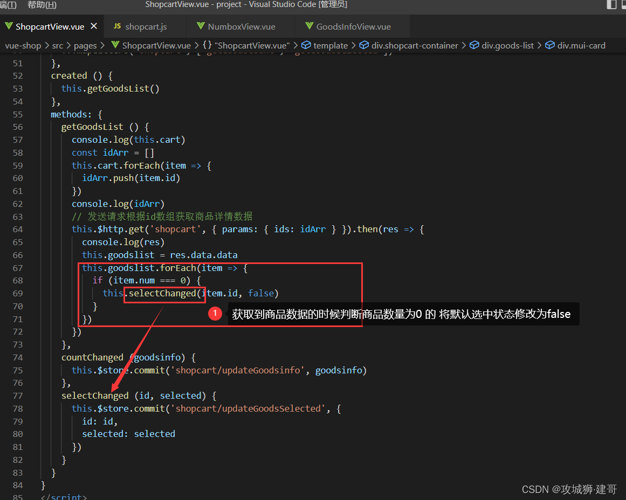Screen dimensions: 626x500
Task: Click line number 77 in the gutter
Action: pyautogui.click(x=18, y=396)
